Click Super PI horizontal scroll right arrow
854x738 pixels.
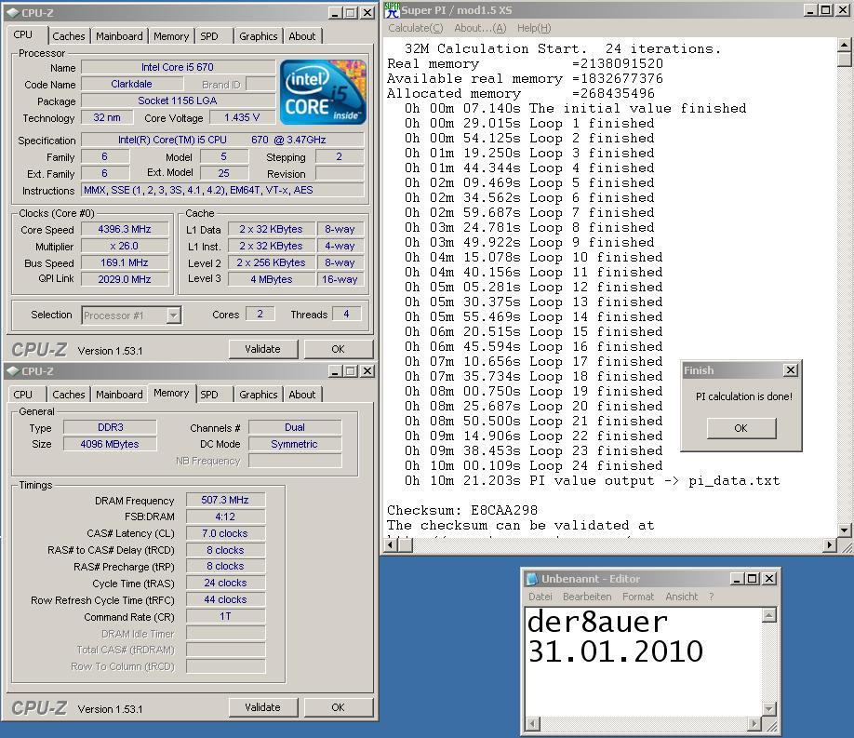(x=830, y=544)
